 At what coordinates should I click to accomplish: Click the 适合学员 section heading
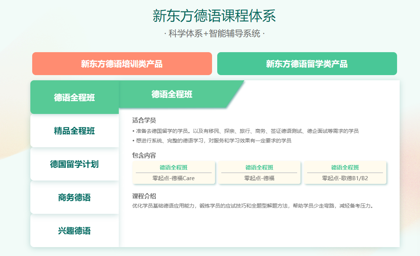144,120
